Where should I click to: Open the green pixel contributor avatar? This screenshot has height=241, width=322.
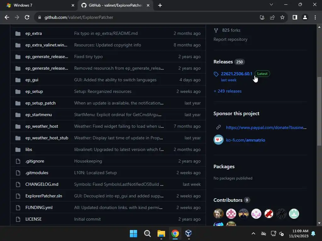[294, 214]
